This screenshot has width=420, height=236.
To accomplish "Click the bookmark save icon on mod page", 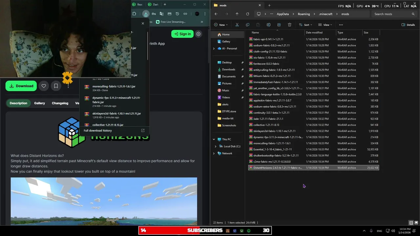I will click(56, 86).
